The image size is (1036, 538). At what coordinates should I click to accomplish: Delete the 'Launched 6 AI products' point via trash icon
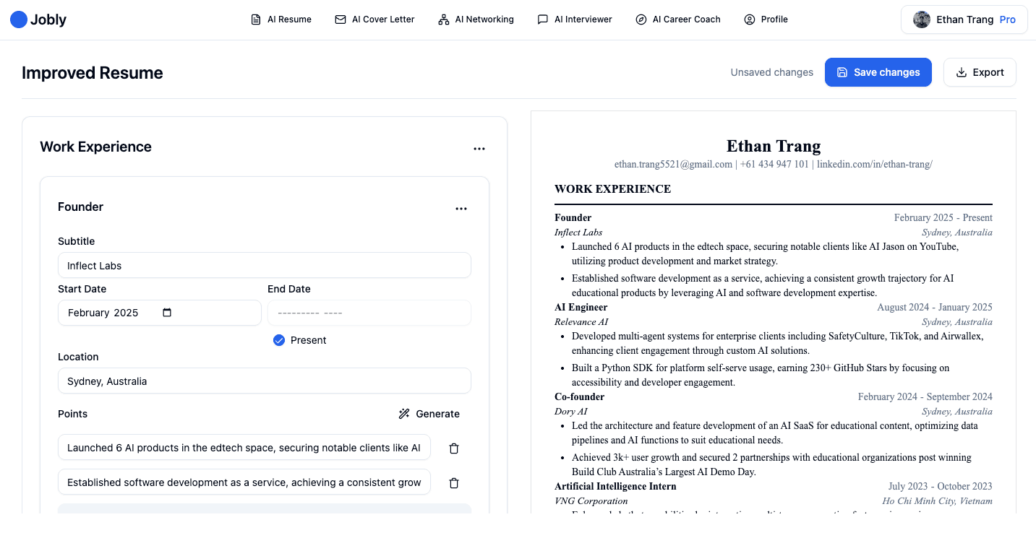[x=454, y=448]
